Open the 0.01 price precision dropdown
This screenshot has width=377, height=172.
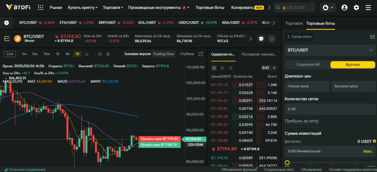(269, 68)
